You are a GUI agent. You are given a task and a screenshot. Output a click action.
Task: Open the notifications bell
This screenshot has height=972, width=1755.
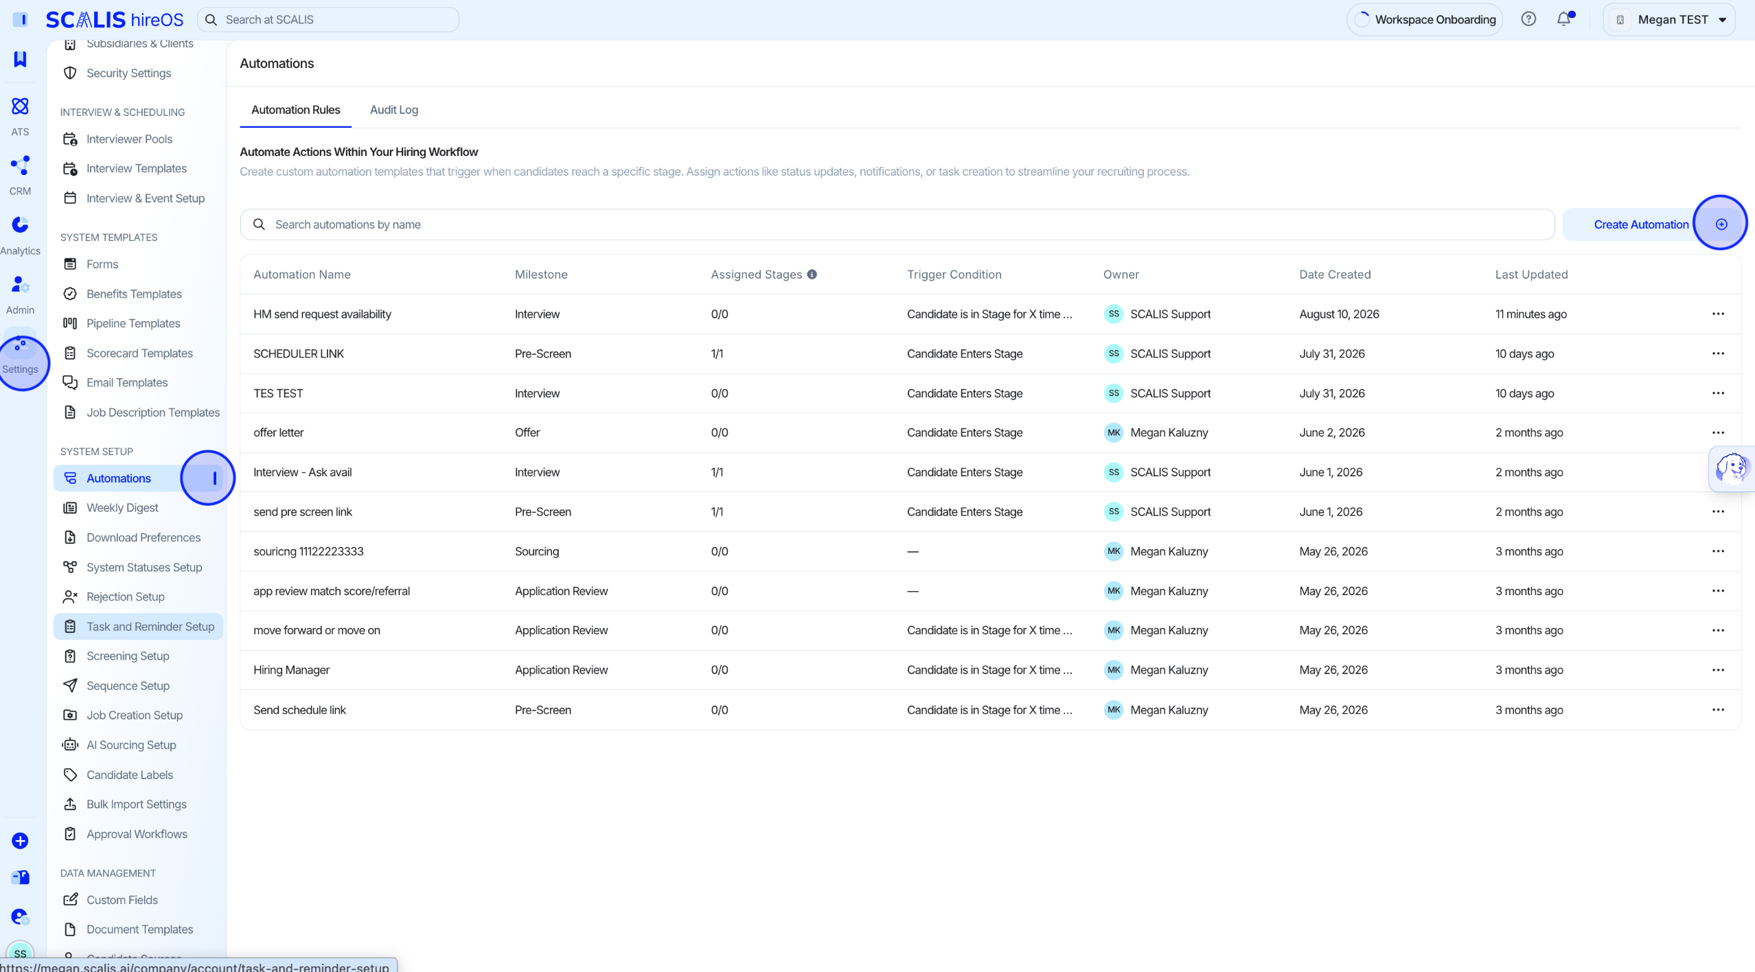tap(1563, 19)
